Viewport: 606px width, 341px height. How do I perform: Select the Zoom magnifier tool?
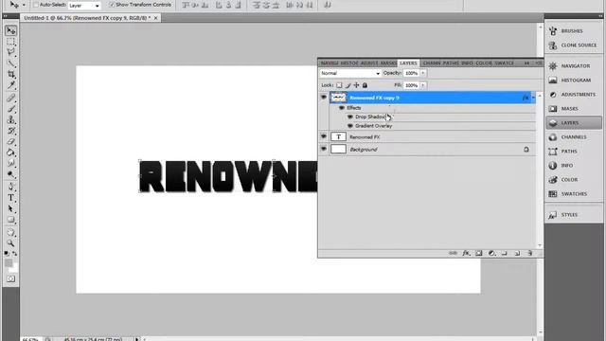tap(10, 243)
